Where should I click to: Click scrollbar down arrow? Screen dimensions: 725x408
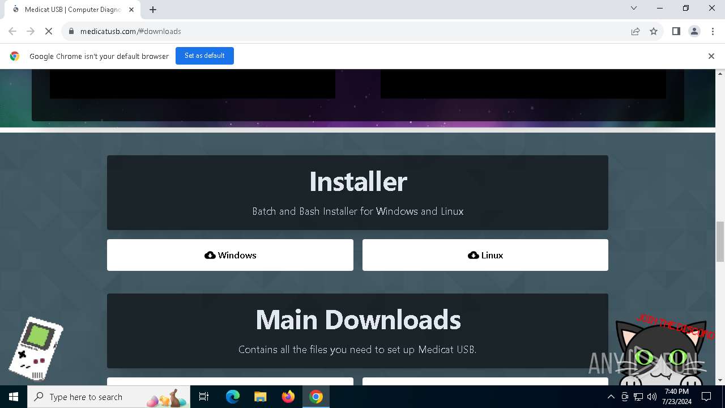pos(720,380)
